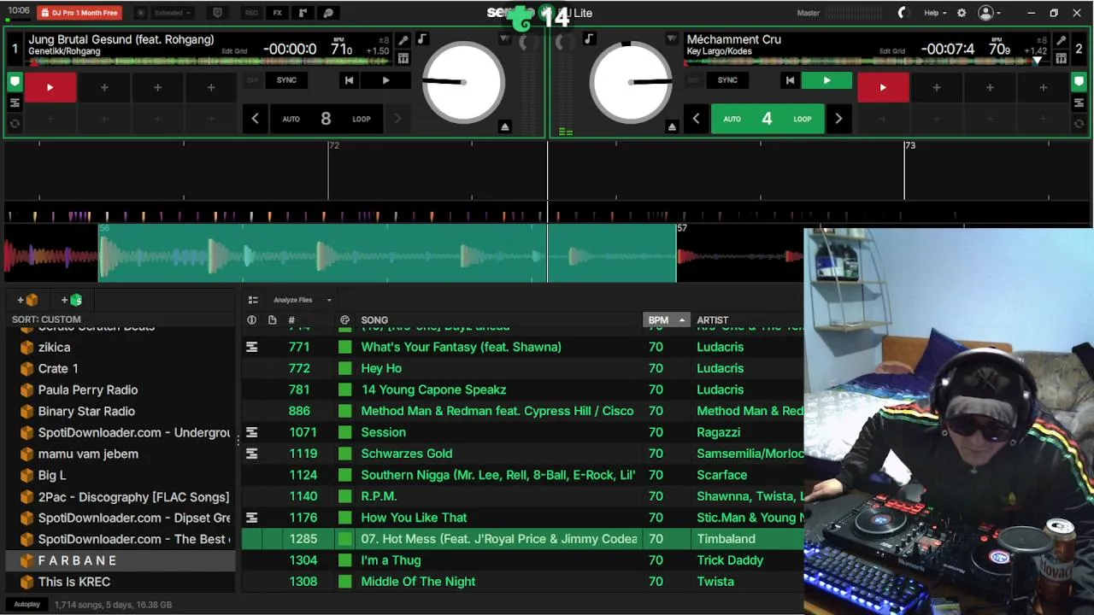Viewport: 1094px width, 615px height.
Task: Toggle deck 1 key lock note icon
Action: coord(422,39)
